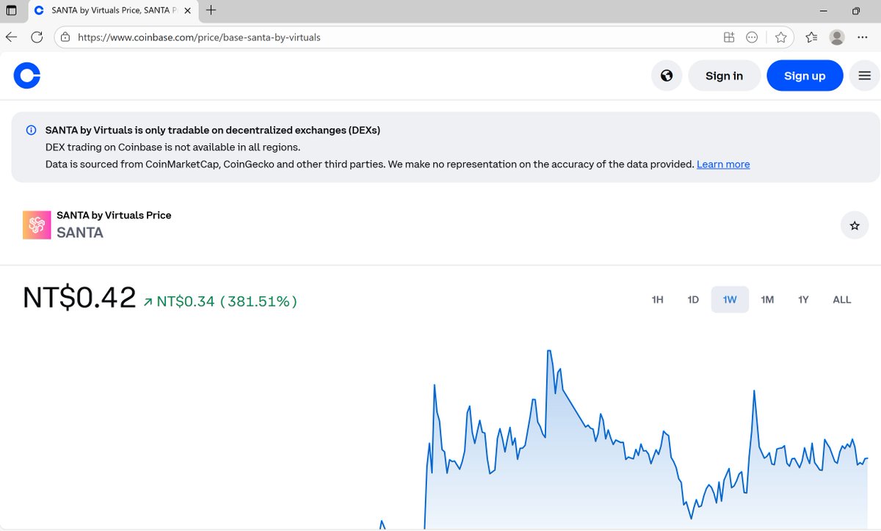Select the SANTA by Virtuals Price tab
The height and width of the screenshot is (531, 881).
click(112, 11)
